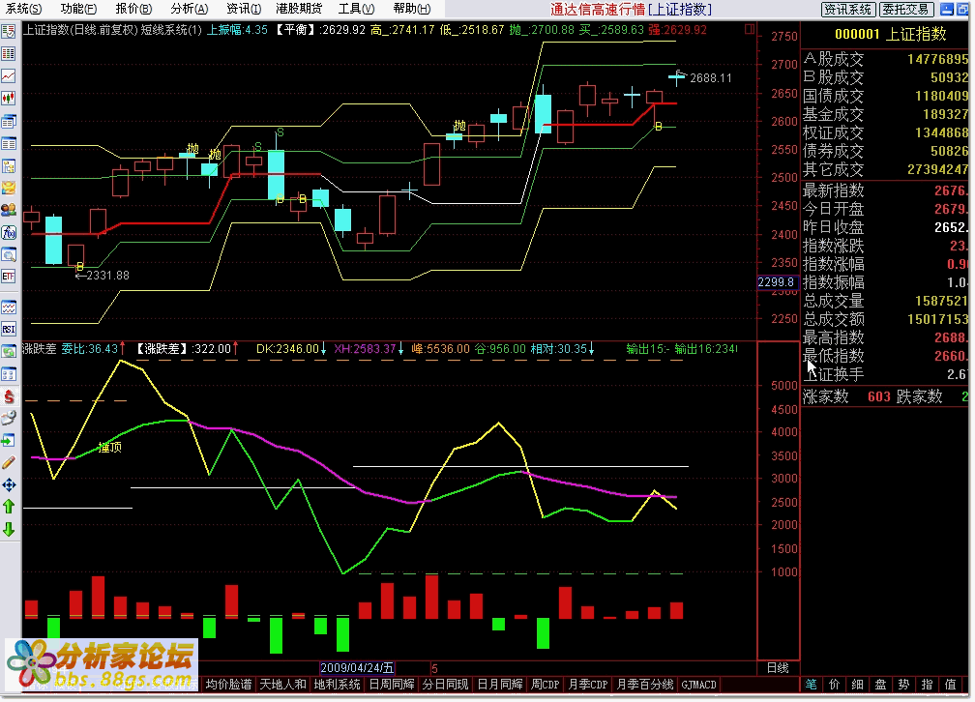Viewport: 975px width, 702px height.
Task: Click the green up arrow icon
Action: pos(9,507)
